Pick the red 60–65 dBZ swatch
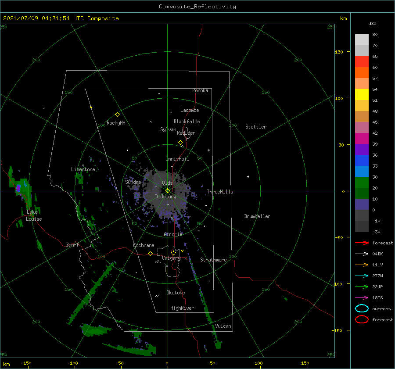 pyautogui.click(x=362, y=62)
